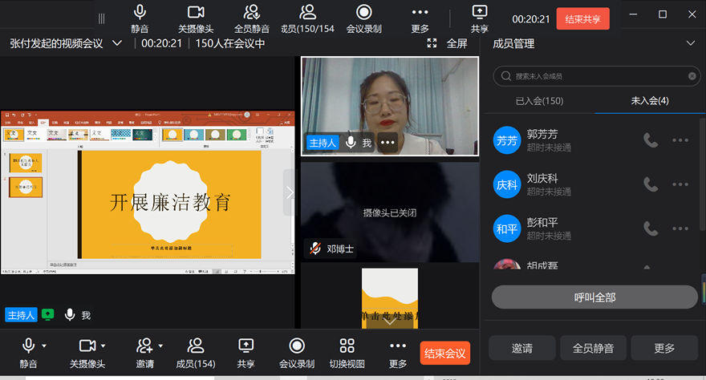
Task: Toggle 静音 microphone in bottom toolbar
Action: click(x=28, y=346)
